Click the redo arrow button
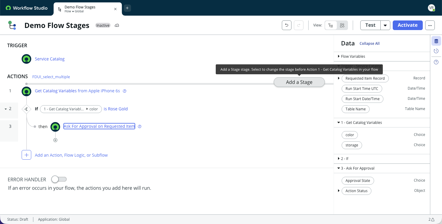 [298, 25]
